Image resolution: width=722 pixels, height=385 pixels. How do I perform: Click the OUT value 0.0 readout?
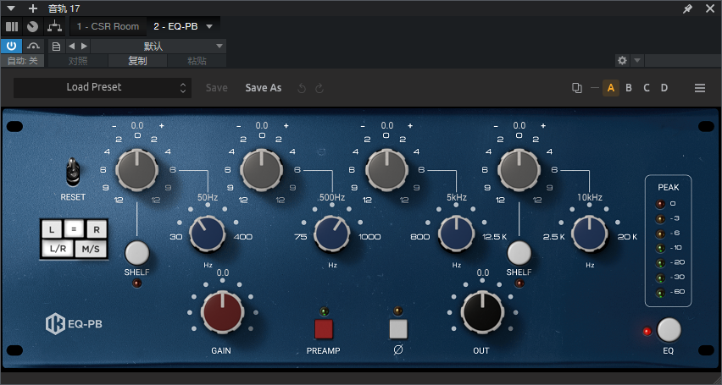click(482, 273)
